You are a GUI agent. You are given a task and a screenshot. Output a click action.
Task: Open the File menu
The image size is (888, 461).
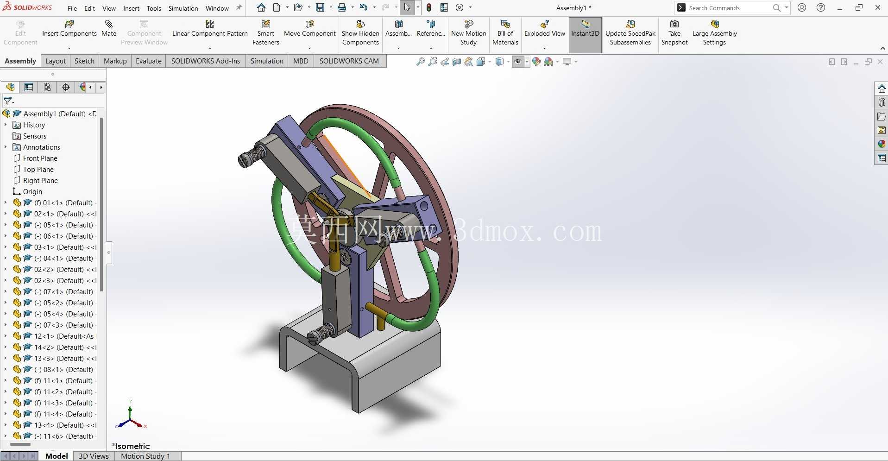pyautogui.click(x=72, y=8)
